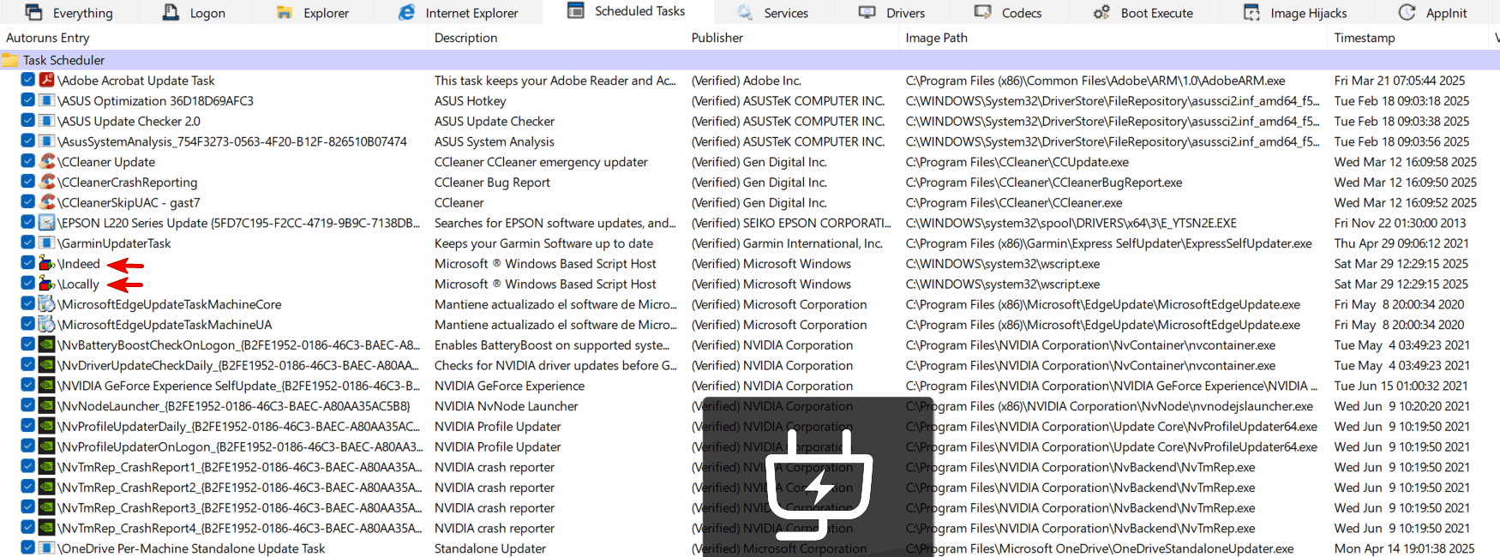This screenshot has height=557, width=1500.
Task: Open the Explorer tab
Action: click(x=312, y=13)
